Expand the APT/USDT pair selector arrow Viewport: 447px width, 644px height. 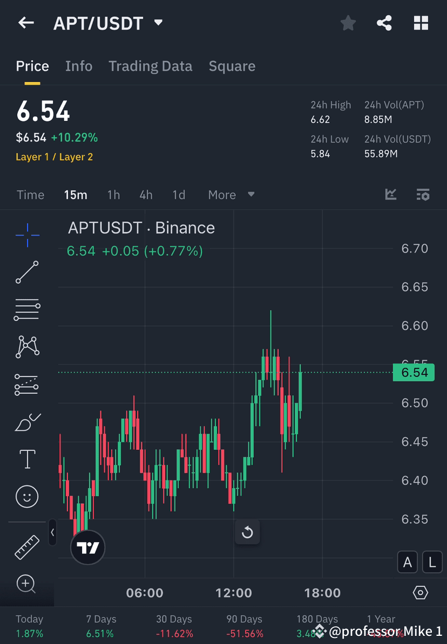click(x=158, y=23)
